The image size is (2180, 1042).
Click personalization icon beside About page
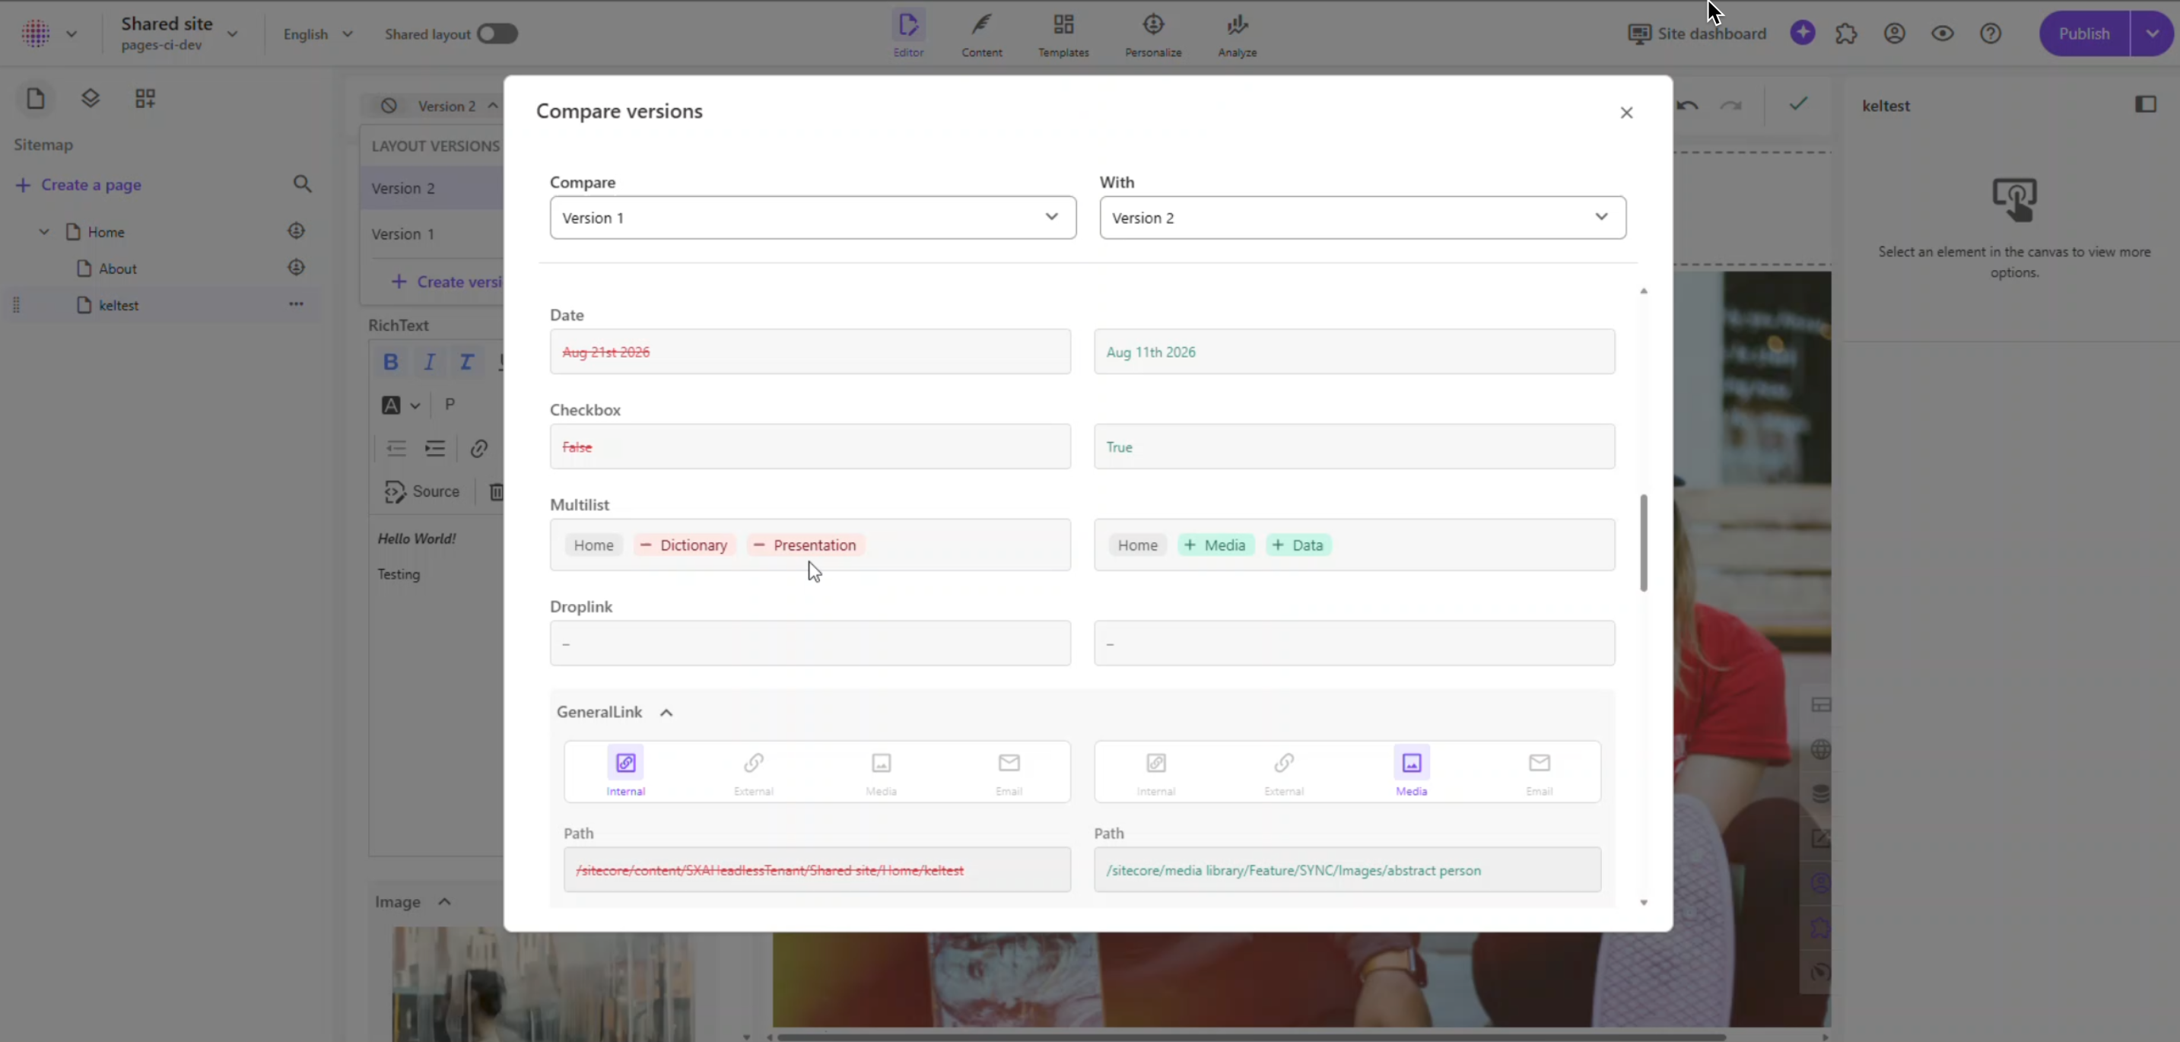296,268
